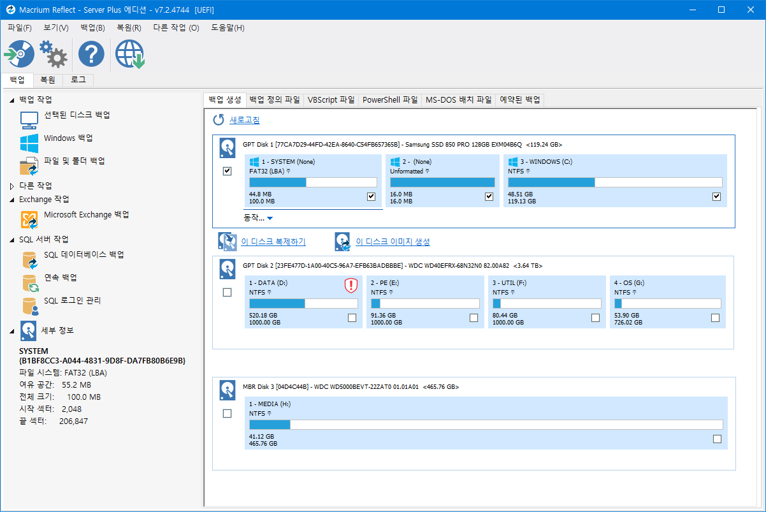Check the UTIL (F:) partition checkbox
The width and height of the screenshot is (766, 512).
pyautogui.click(x=595, y=318)
